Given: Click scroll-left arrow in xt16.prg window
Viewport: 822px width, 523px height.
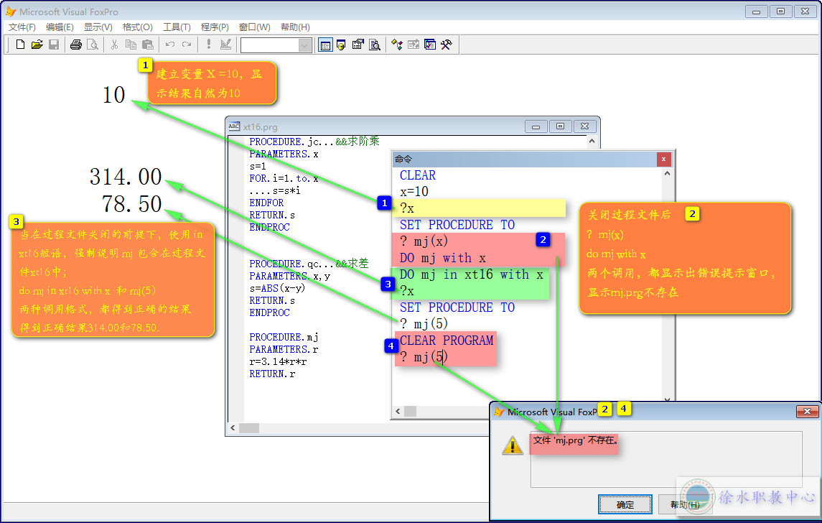Looking at the screenshot, I should tap(233, 428).
